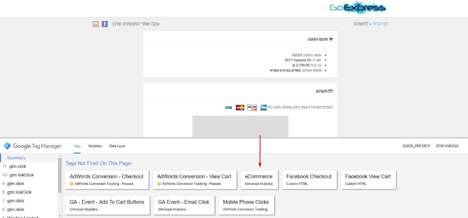Click paused icon on AdWords Conversion - View Cart

pos(159,184)
